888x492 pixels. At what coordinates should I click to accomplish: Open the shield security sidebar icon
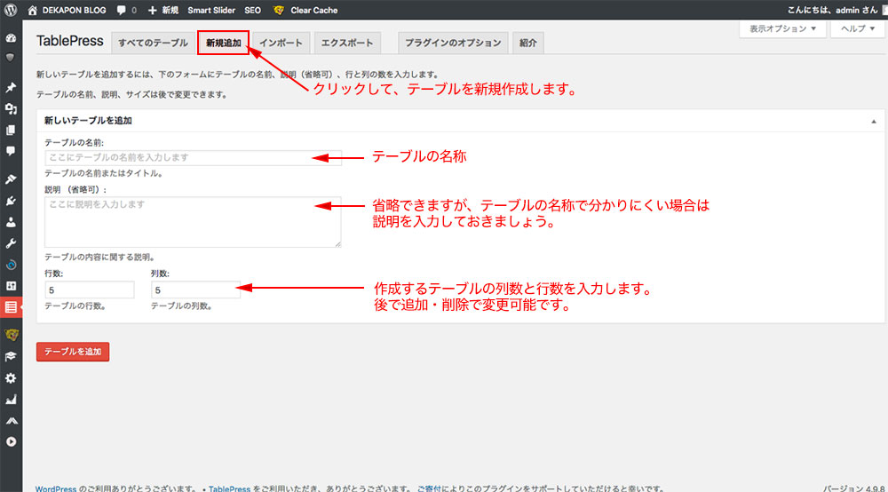click(x=11, y=58)
